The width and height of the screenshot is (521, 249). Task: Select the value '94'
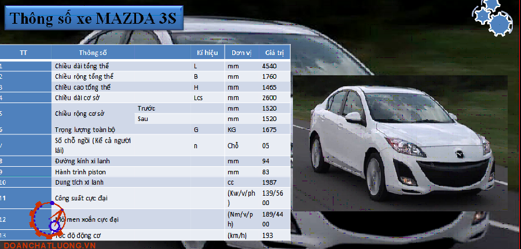(x=266, y=161)
